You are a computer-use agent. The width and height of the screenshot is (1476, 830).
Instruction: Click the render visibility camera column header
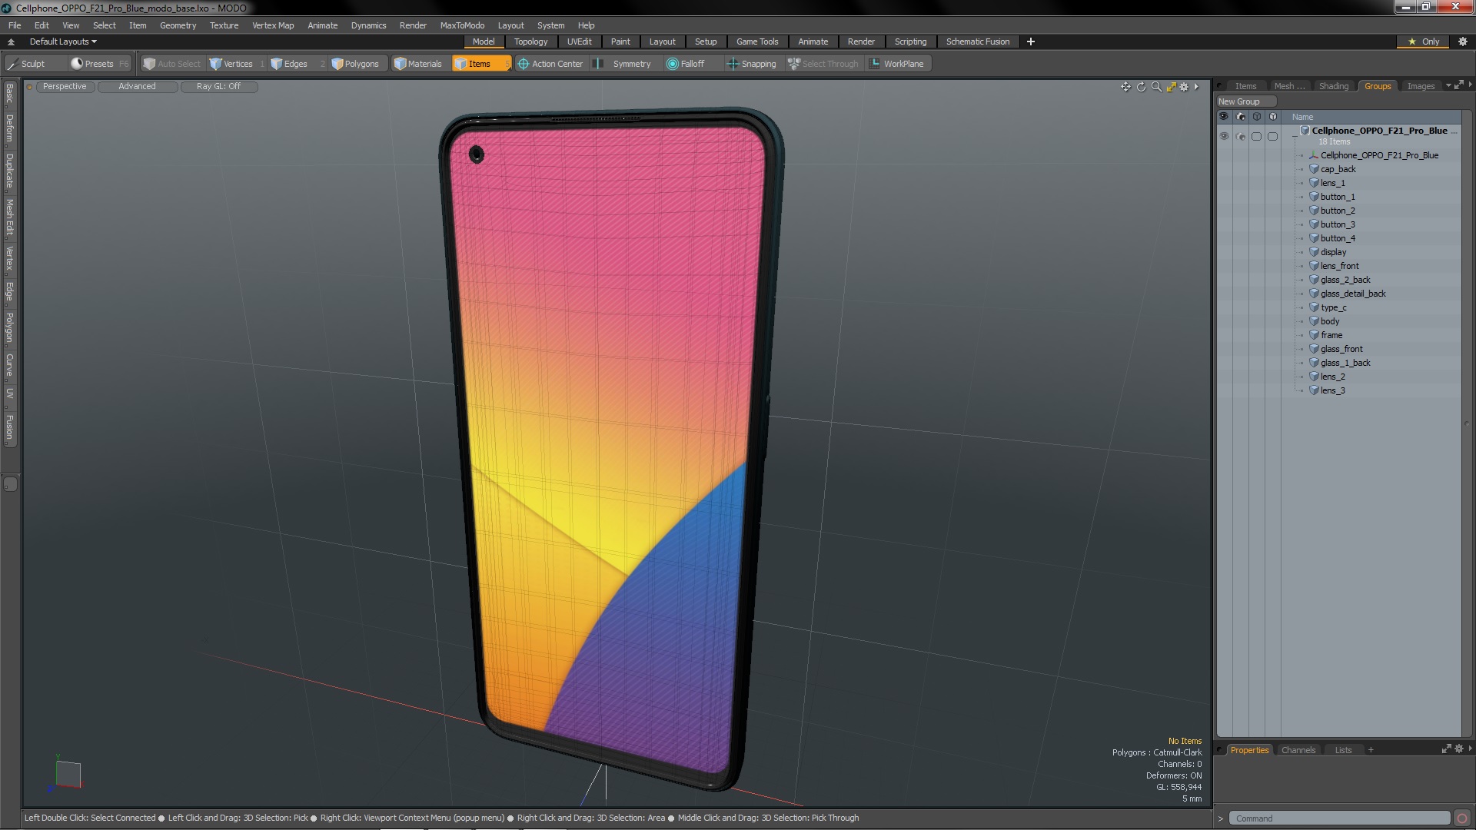[1240, 117]
